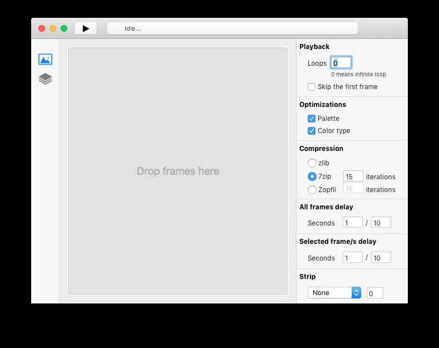Close the window with red button
The width and height of the screenshot is (439, 348).
(42, 28)
